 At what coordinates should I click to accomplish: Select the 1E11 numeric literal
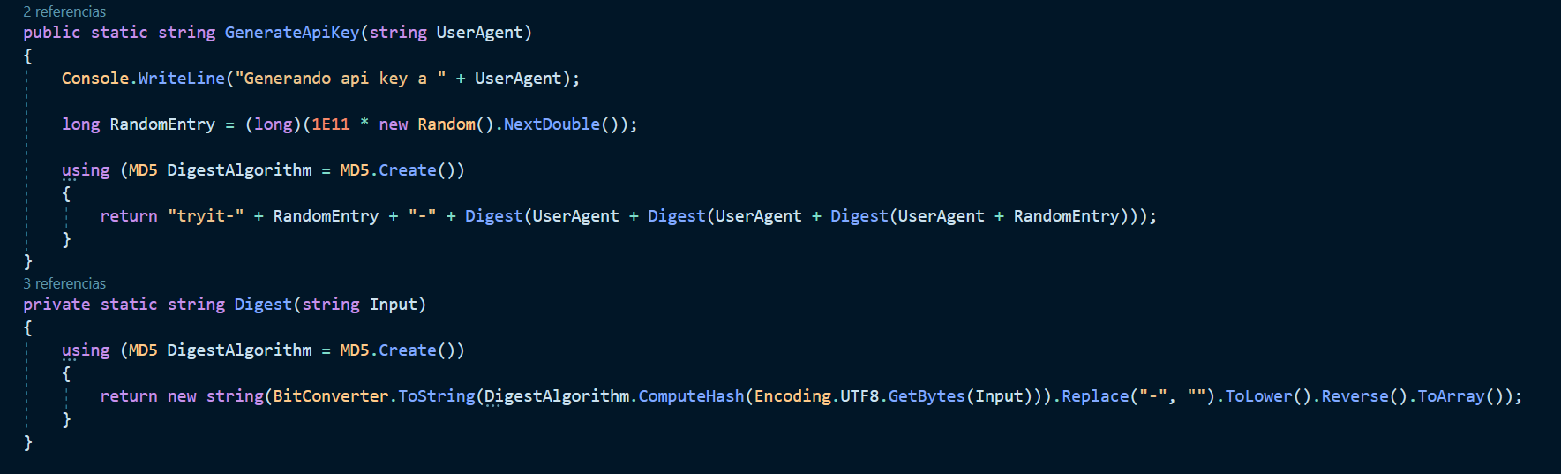point(331,124)
